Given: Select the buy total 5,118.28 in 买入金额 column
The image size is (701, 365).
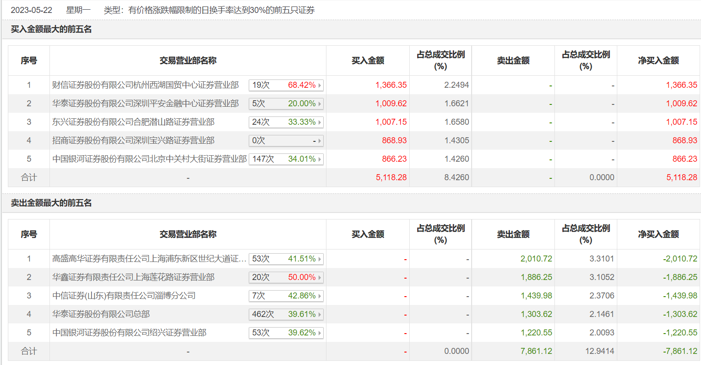Looking at the screenshot, I should (x=391, y=177).
